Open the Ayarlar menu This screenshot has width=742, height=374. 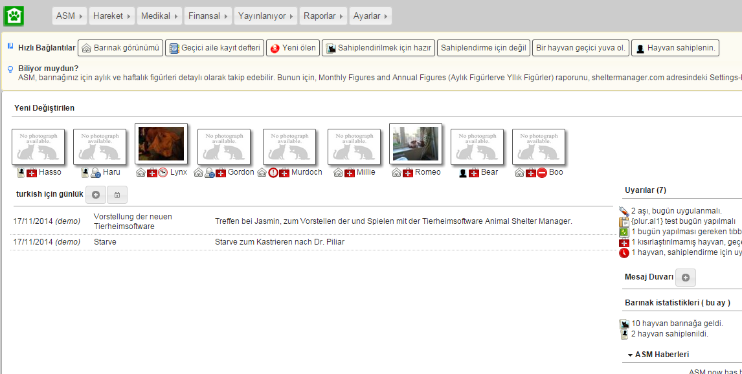point(370,16)
